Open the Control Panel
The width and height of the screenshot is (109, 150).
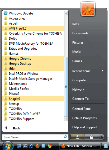(82, 109)
